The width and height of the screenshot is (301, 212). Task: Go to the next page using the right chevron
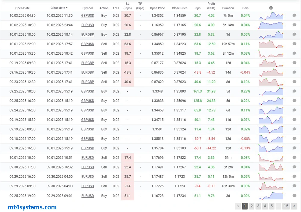point(294,206)
